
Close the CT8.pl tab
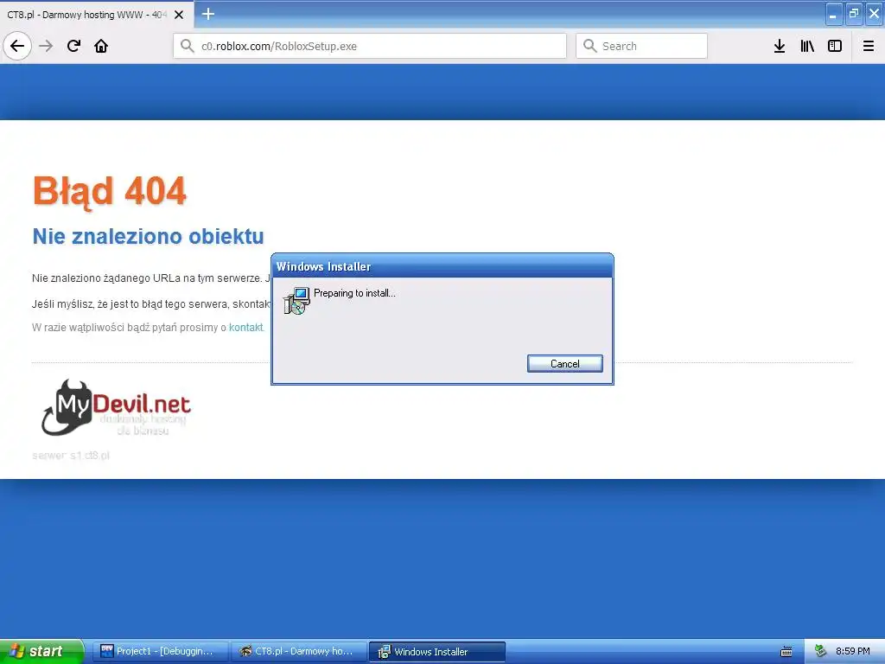[x=179, y=15]
